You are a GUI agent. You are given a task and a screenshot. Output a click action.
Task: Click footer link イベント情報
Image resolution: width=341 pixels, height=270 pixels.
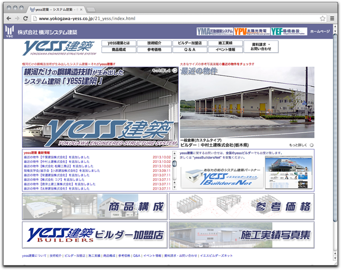point(152,256)
